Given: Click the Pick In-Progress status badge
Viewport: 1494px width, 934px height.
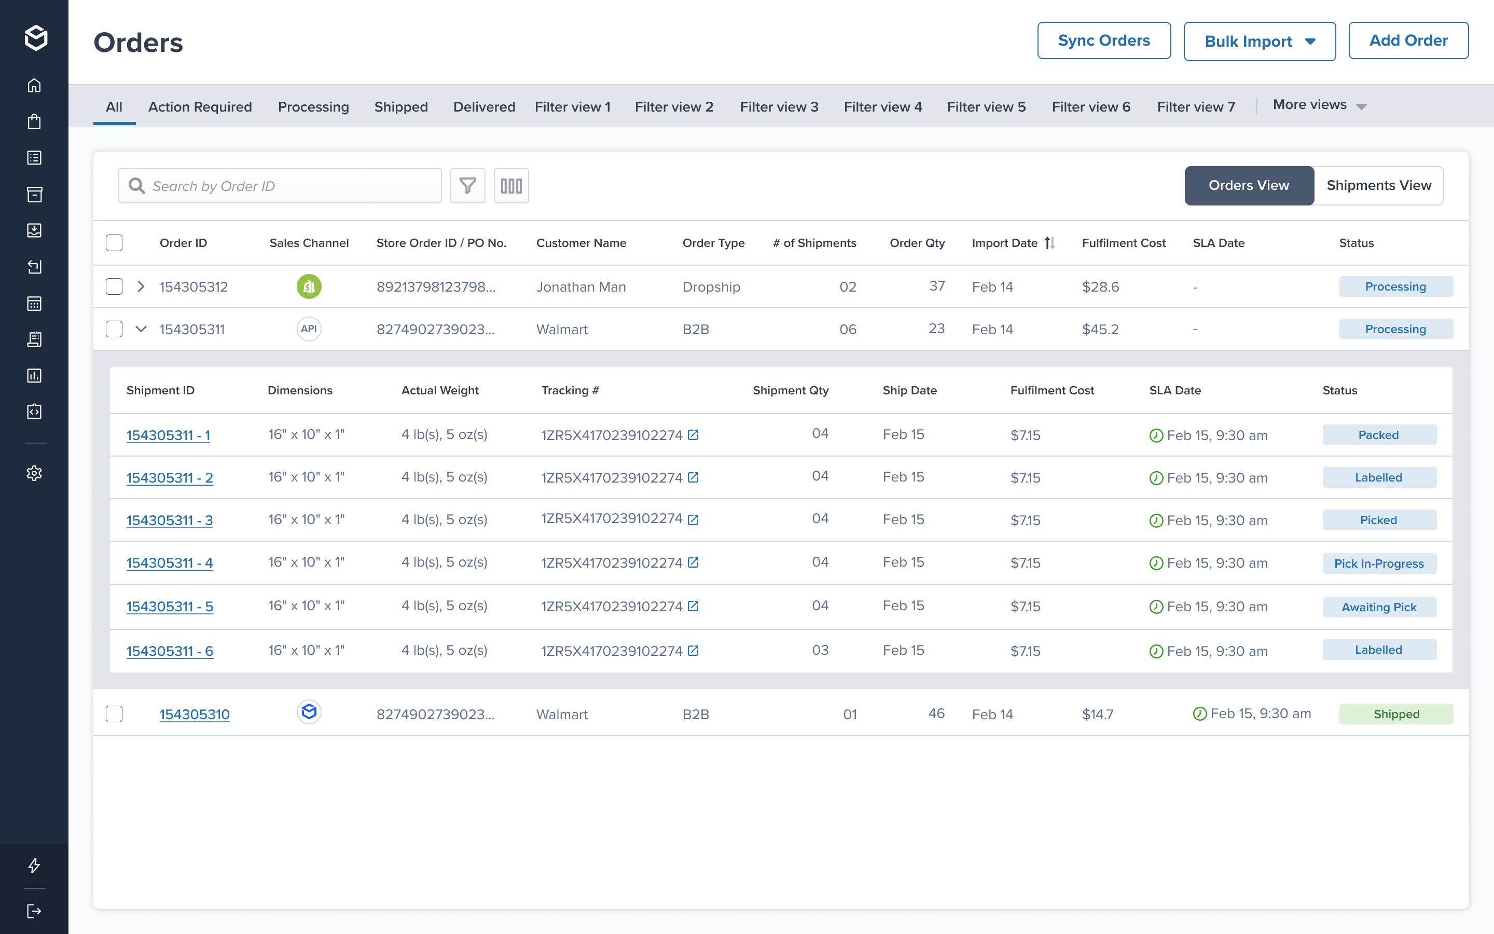Looking at the screenshot, I should 1379,564.
